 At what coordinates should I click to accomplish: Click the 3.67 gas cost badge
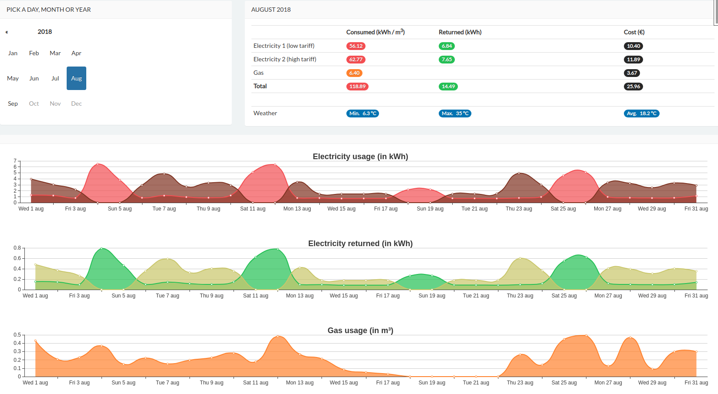[632, 73]
